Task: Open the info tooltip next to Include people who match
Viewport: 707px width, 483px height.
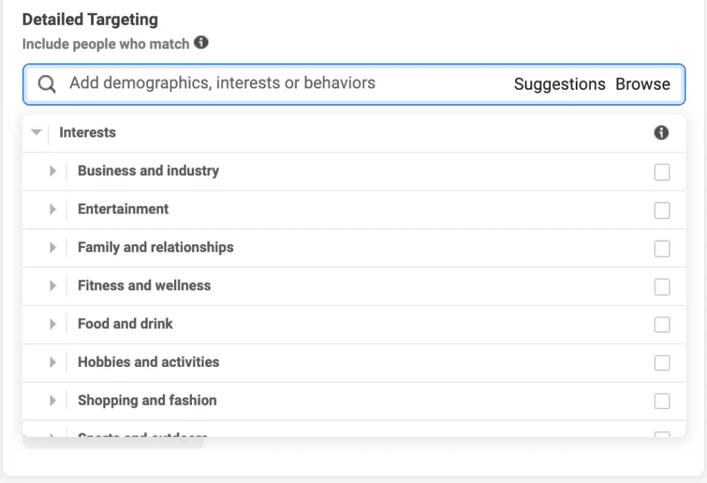Action: [x=201, y=43]
